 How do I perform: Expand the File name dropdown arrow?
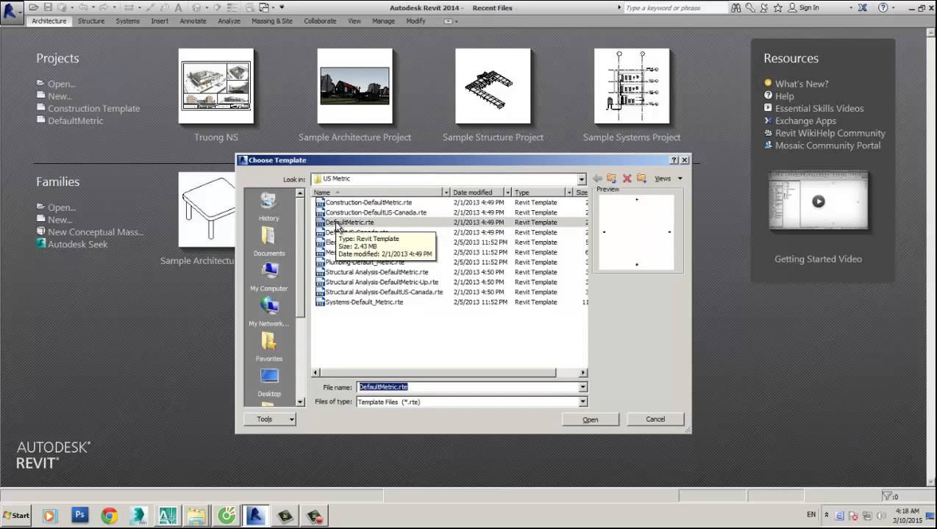pos(582,387)
